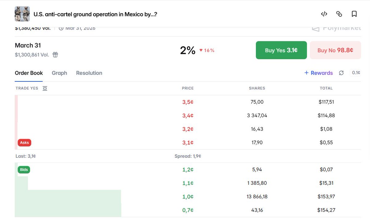Click the $114,88 total value

tap(326, 115)
